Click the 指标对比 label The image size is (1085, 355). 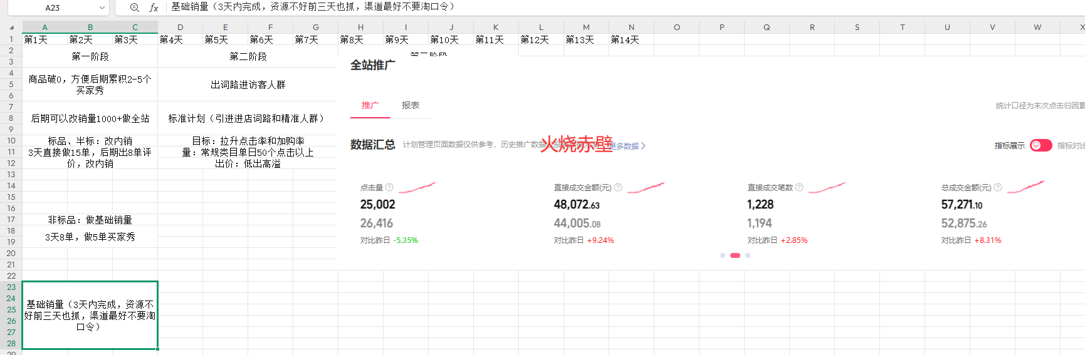[1071, 145]
